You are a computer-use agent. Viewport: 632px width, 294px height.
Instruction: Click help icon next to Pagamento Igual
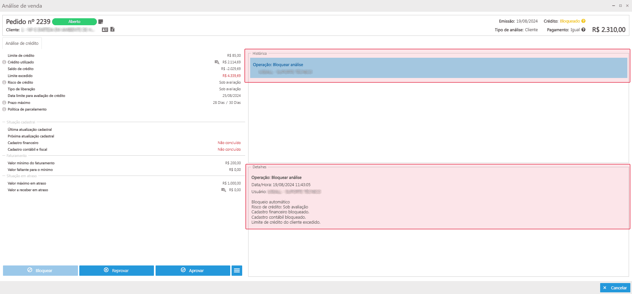coord(583,30)
